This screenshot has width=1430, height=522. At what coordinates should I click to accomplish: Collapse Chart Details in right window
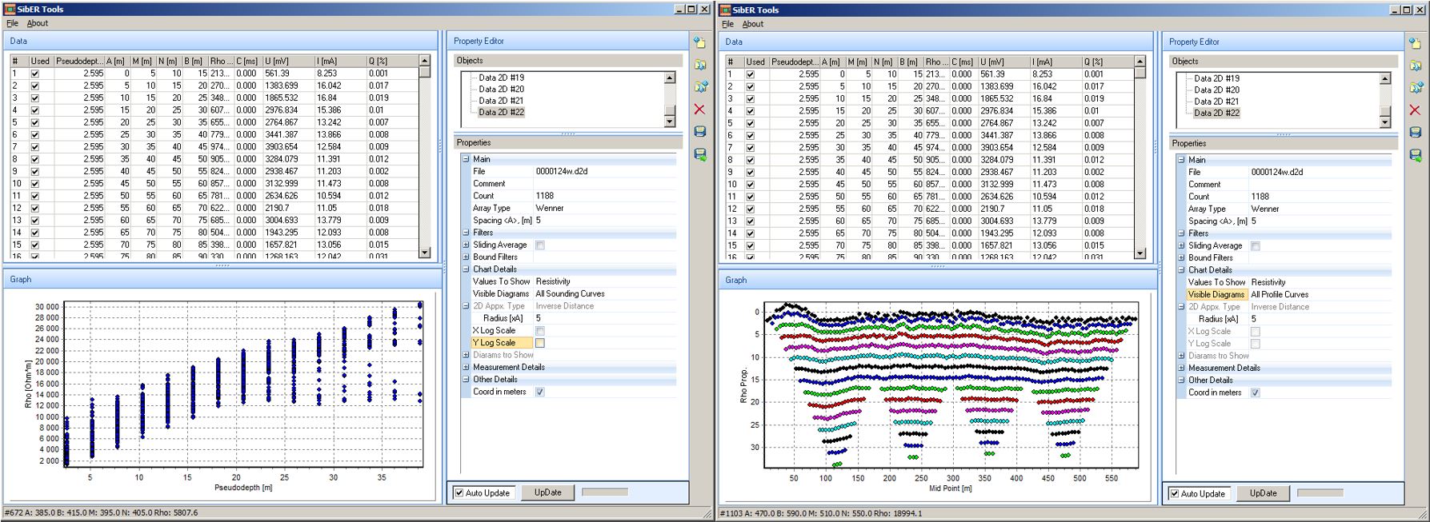[1181, 270]
